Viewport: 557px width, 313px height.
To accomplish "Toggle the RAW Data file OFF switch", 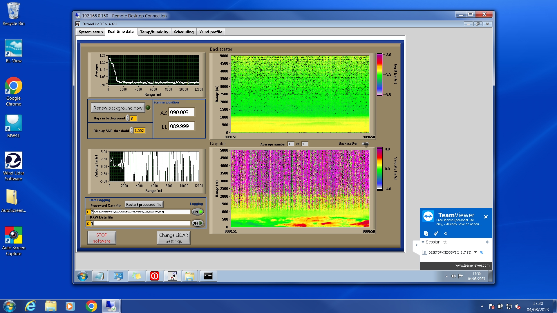I will pos(197,223).
